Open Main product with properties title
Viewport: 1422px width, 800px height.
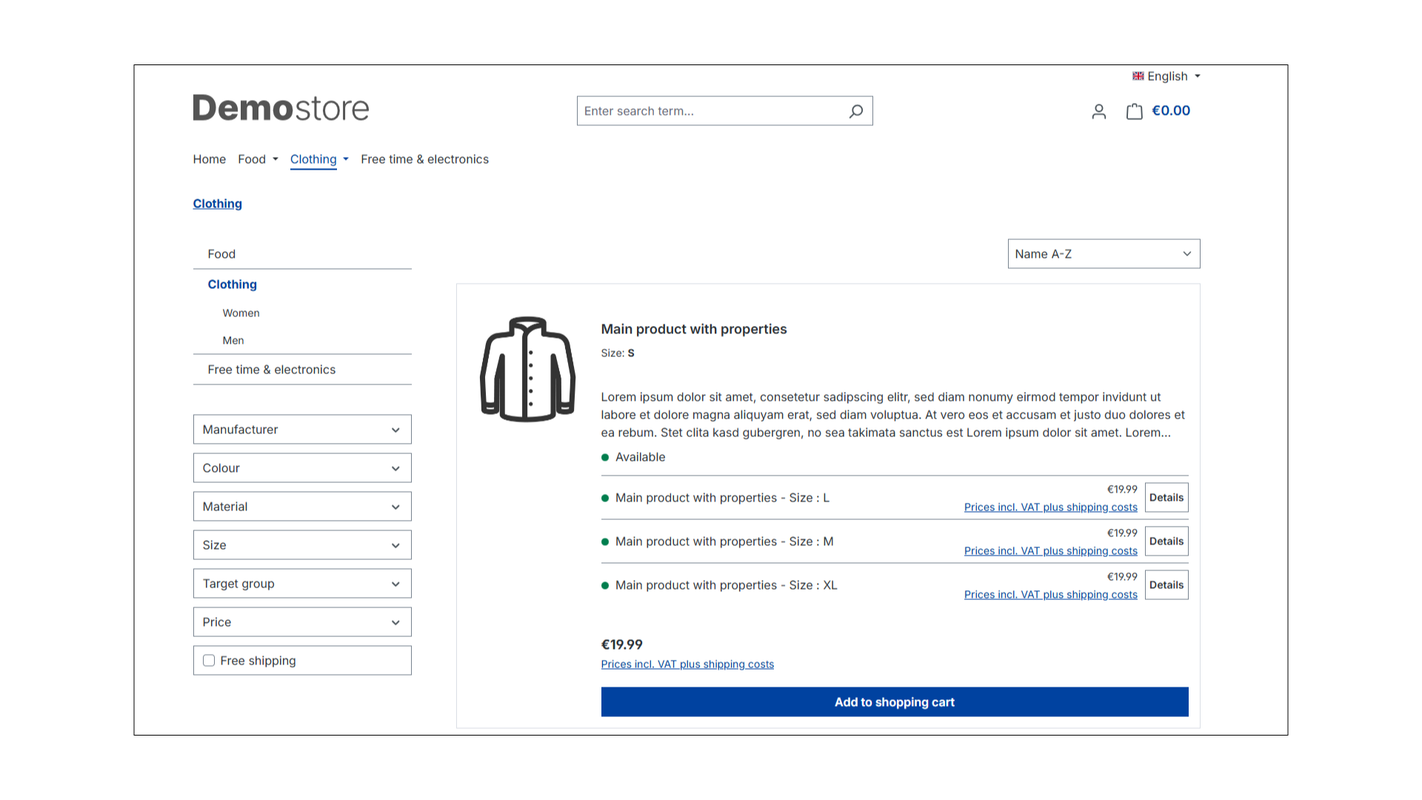click(x=694, y=329)
